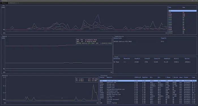Close the btm.exe tab with its X

click(x=7, y=3)
